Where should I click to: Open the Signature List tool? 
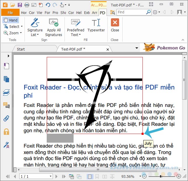pos(35,27)
